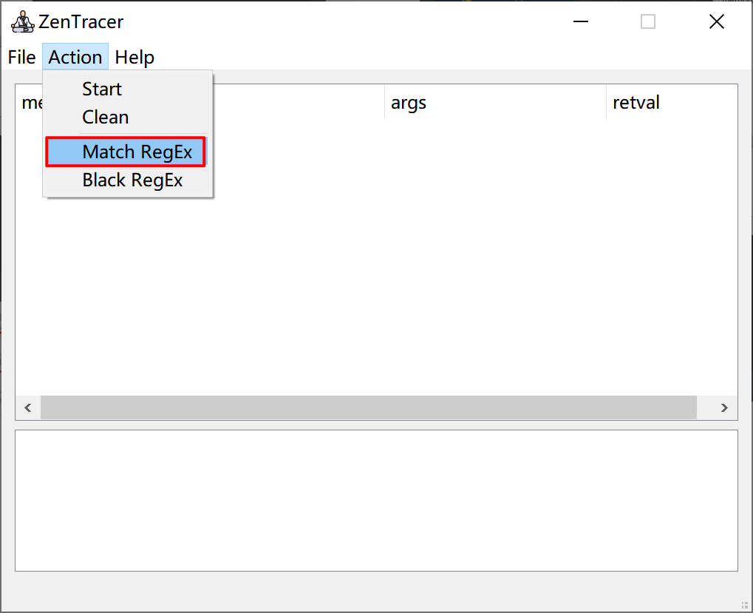Click inside the lower log text area
The width and height of the screenshot is (753, 613).
coord(376,501)
